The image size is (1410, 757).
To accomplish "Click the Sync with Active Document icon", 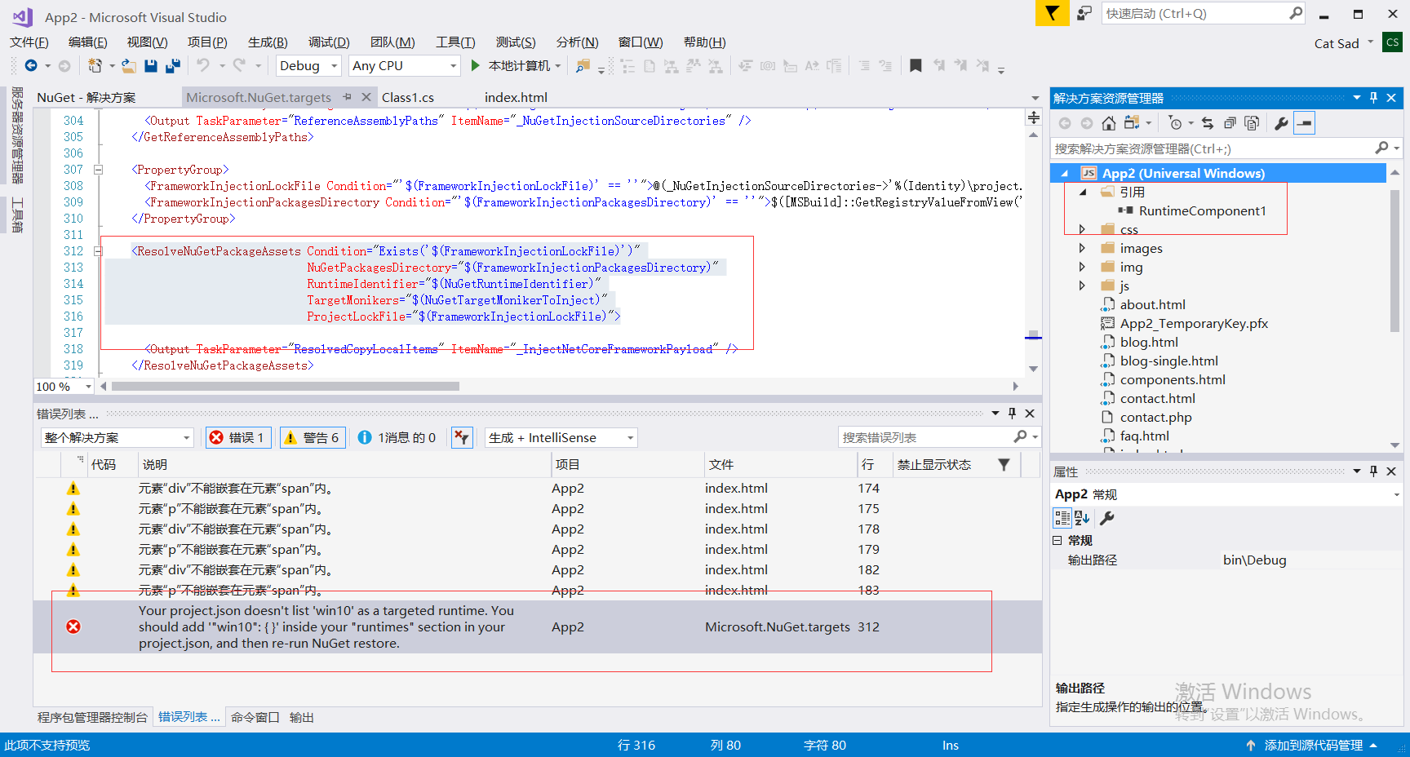I will 1208,123.
